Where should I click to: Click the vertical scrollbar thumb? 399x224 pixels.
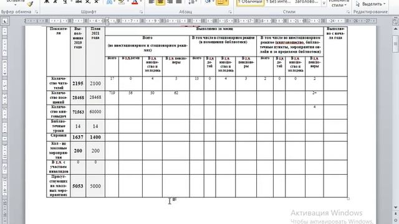[x=395, y=44]
